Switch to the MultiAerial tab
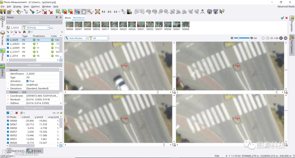The height and width of the screenshot is (158, 295). [x=79, y=18]
